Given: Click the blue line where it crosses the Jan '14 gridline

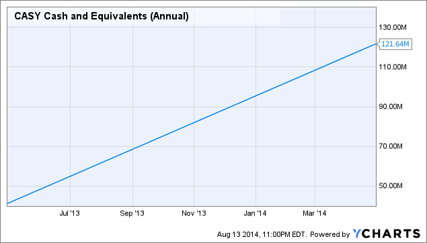Looking at the screenshot, I should click(256, 95).
